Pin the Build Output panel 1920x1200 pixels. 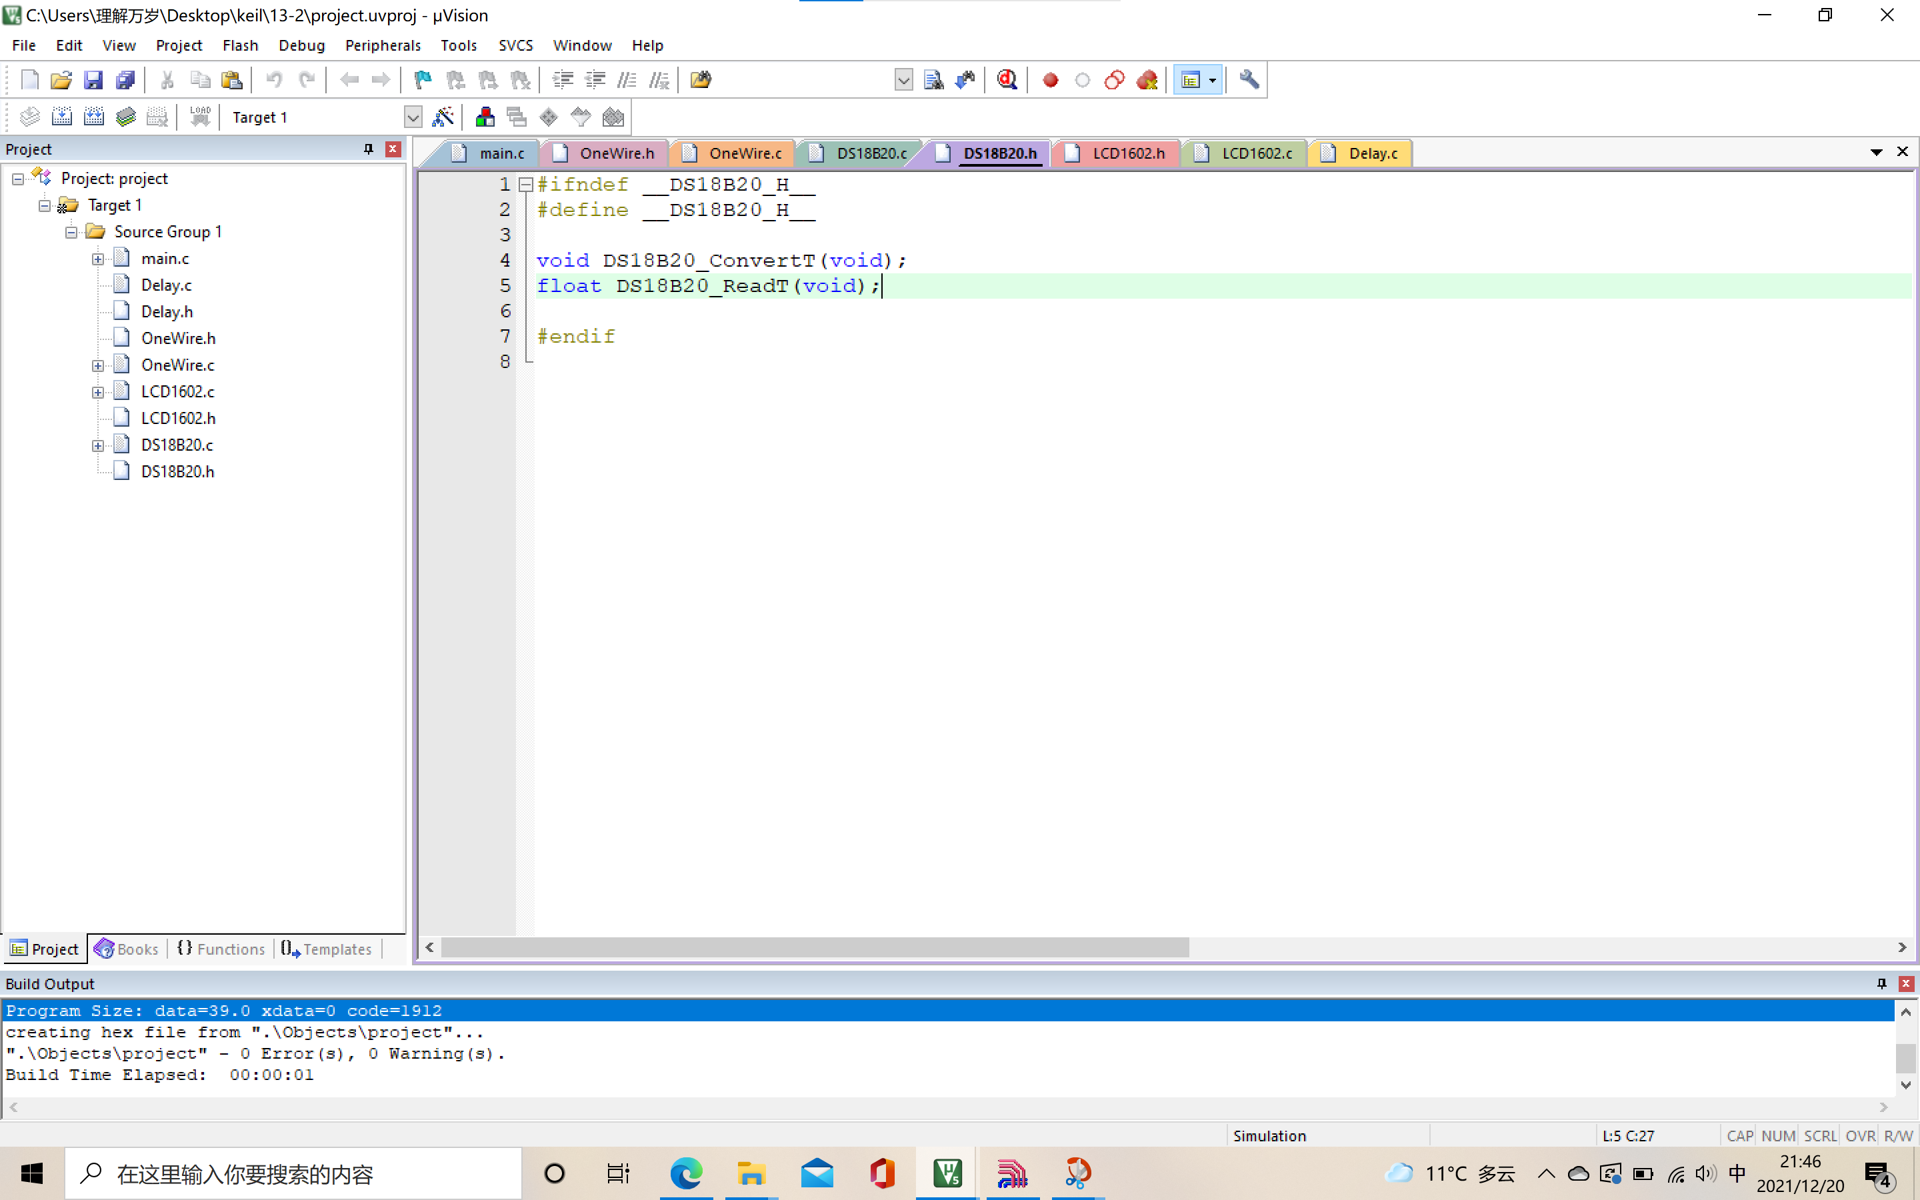[x=1881, y=983]
